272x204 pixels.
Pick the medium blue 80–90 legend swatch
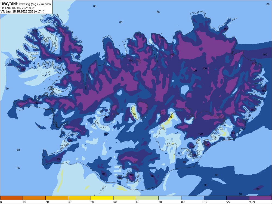tap(193, 198)
